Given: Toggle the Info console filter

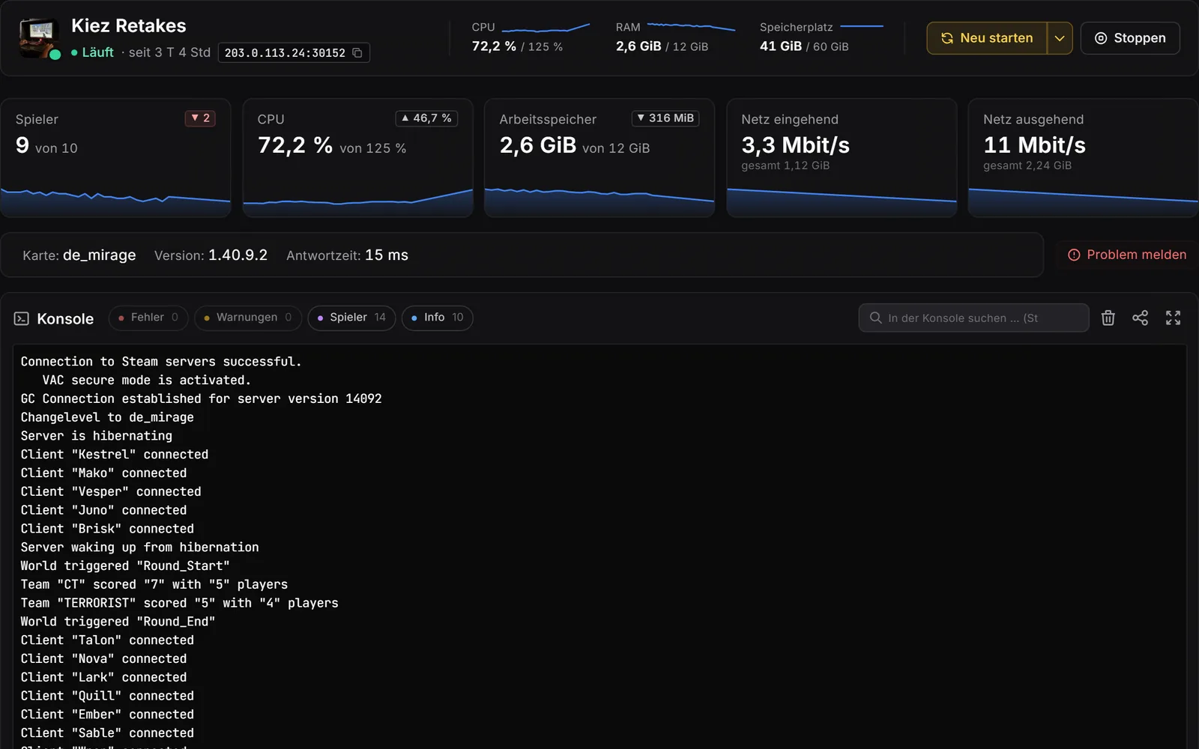Looking at the screenshot, I should tap(438, 318).
